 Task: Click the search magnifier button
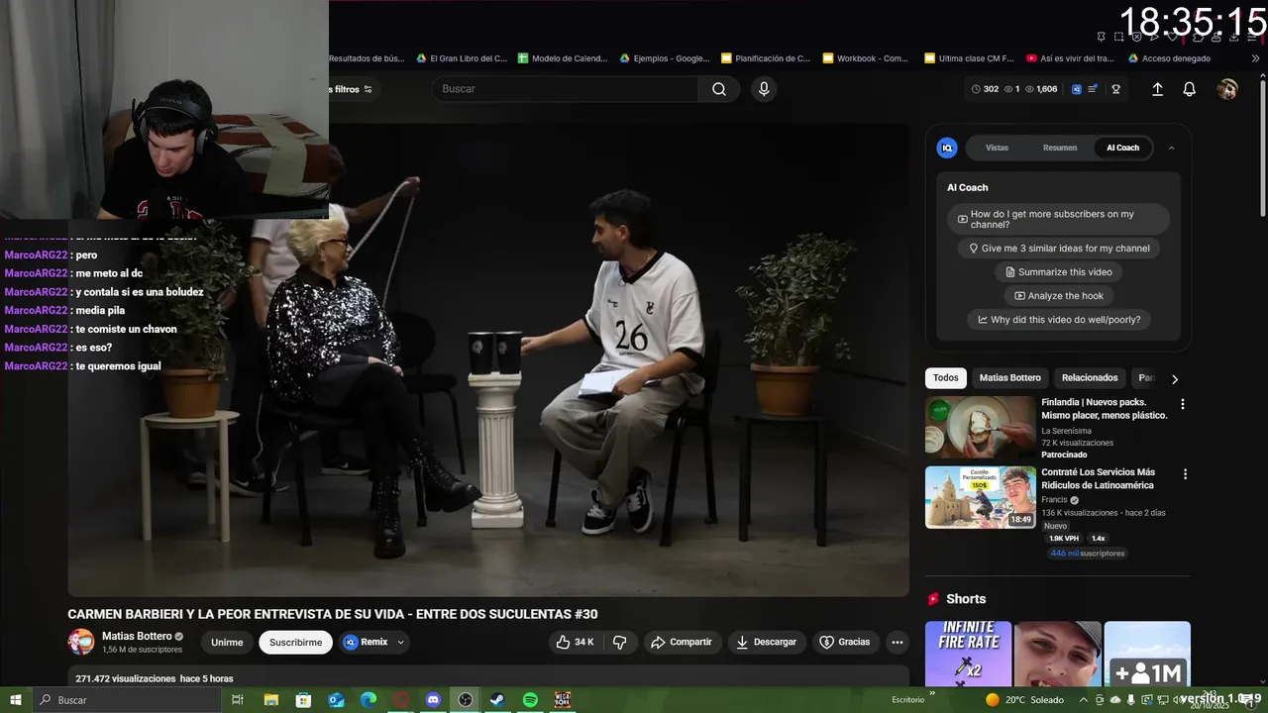719,89
